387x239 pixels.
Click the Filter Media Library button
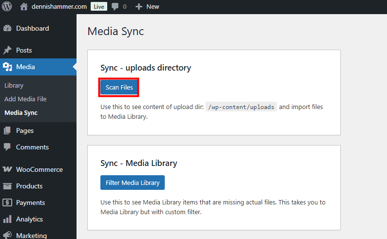coord(133,183)
